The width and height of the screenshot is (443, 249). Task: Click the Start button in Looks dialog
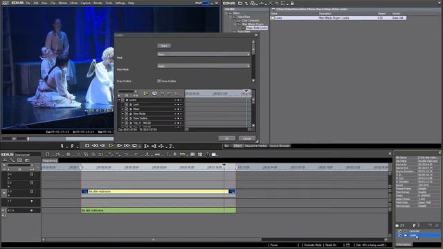point(164,46)
